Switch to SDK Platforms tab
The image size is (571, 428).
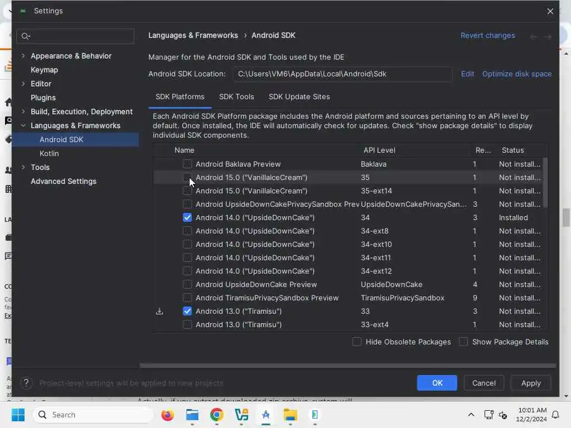coord(180,97)
